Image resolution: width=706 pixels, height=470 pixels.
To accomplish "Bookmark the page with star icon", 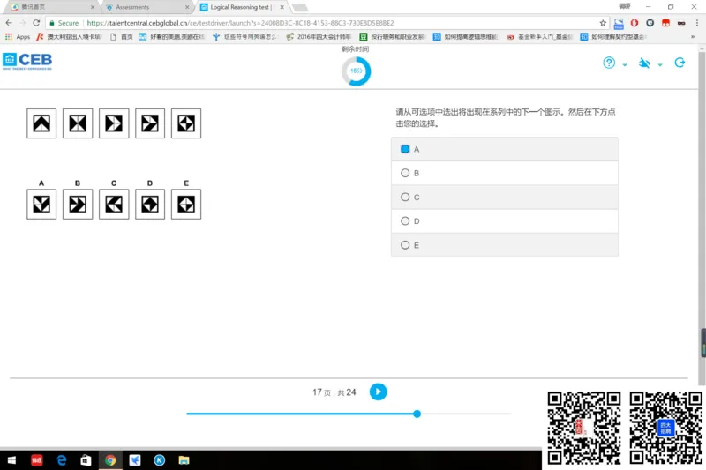I will (x=603, y=23).
